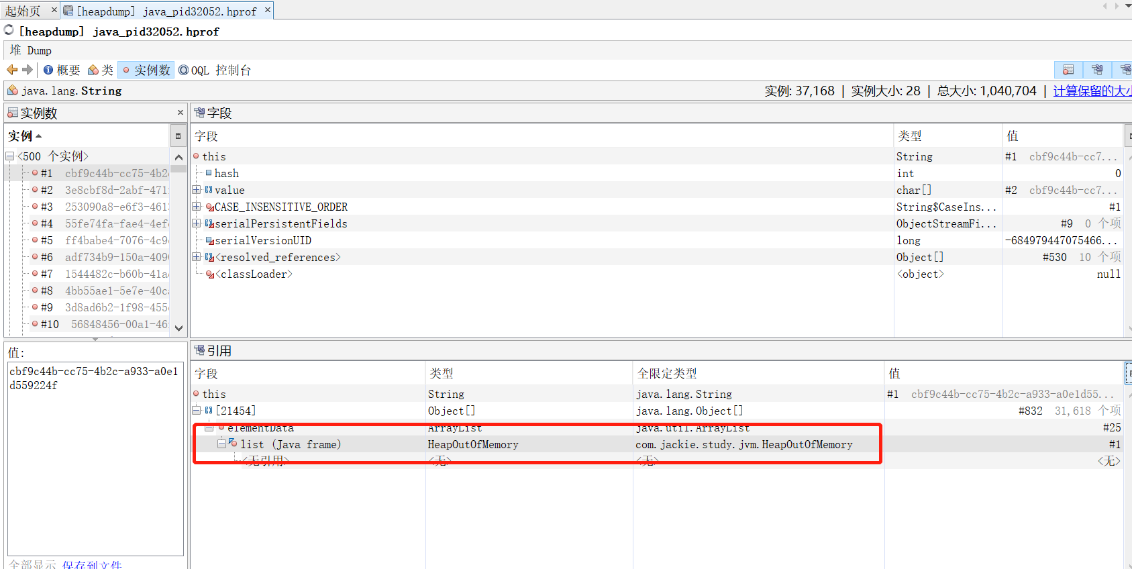The height and width of the screenshot is (569, 1132).
Task: Select the 实例数 instances view
Action: pyautogui.click(x=146, y=70)
